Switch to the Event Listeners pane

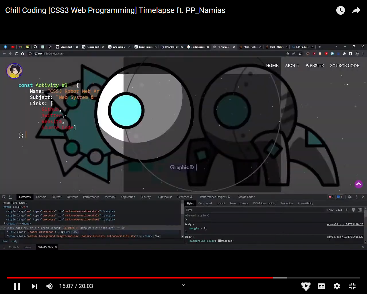[x=239, y=204]
